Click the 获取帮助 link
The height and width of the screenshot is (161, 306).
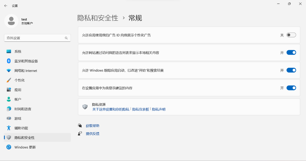coord(93,126)
